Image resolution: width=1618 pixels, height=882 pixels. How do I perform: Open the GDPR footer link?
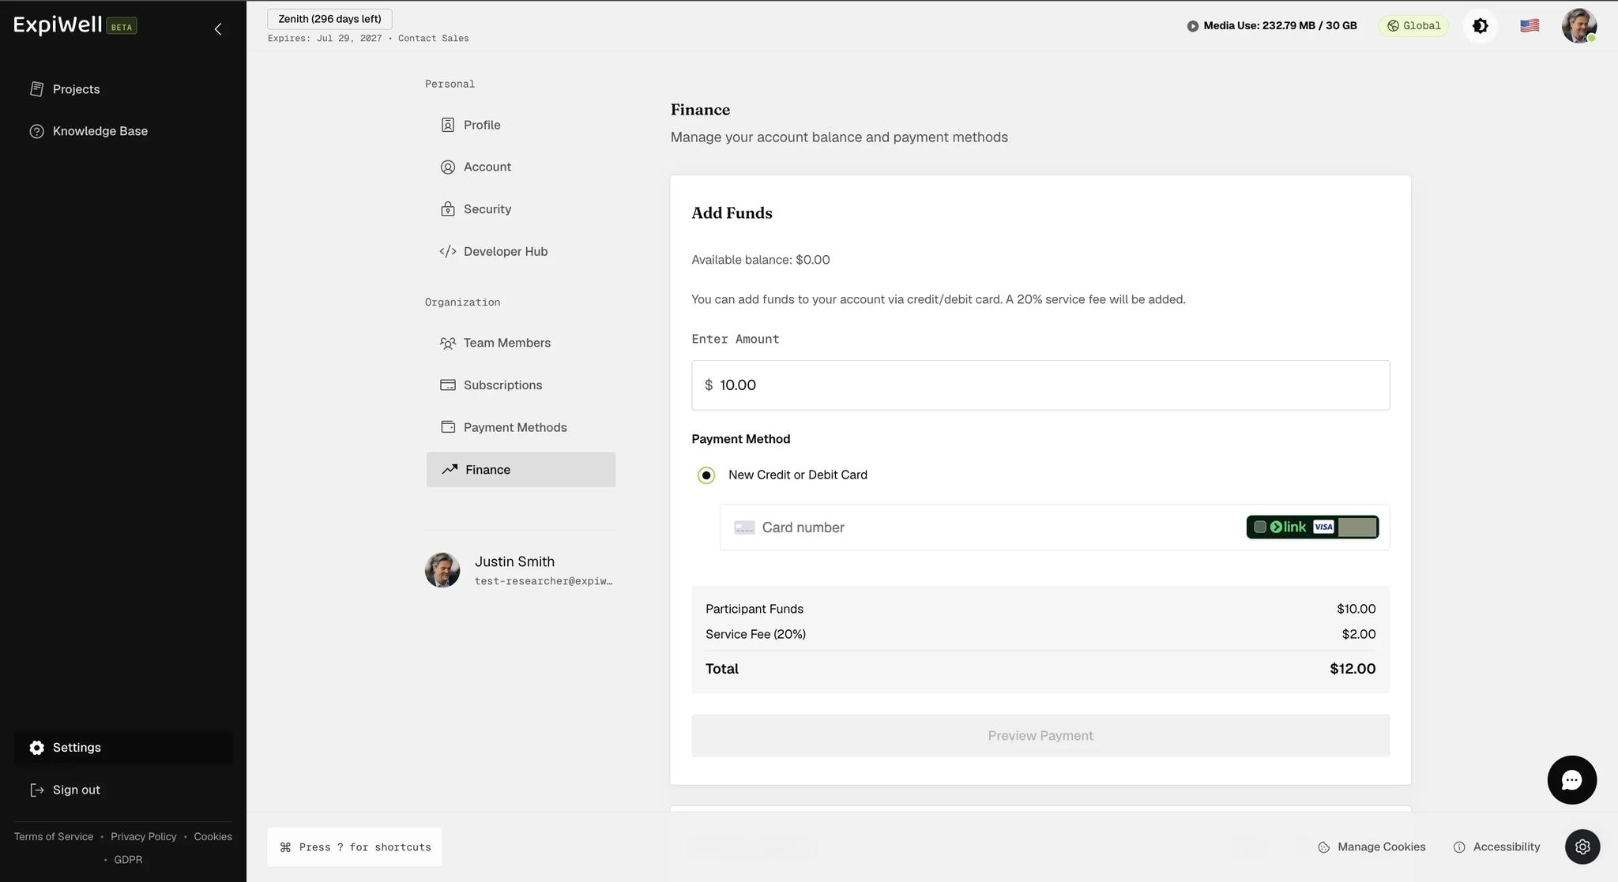[128, 860]
